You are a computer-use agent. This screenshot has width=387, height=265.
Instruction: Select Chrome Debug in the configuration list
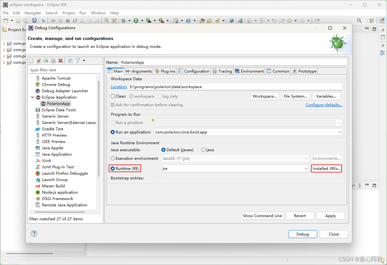point(56,84)
